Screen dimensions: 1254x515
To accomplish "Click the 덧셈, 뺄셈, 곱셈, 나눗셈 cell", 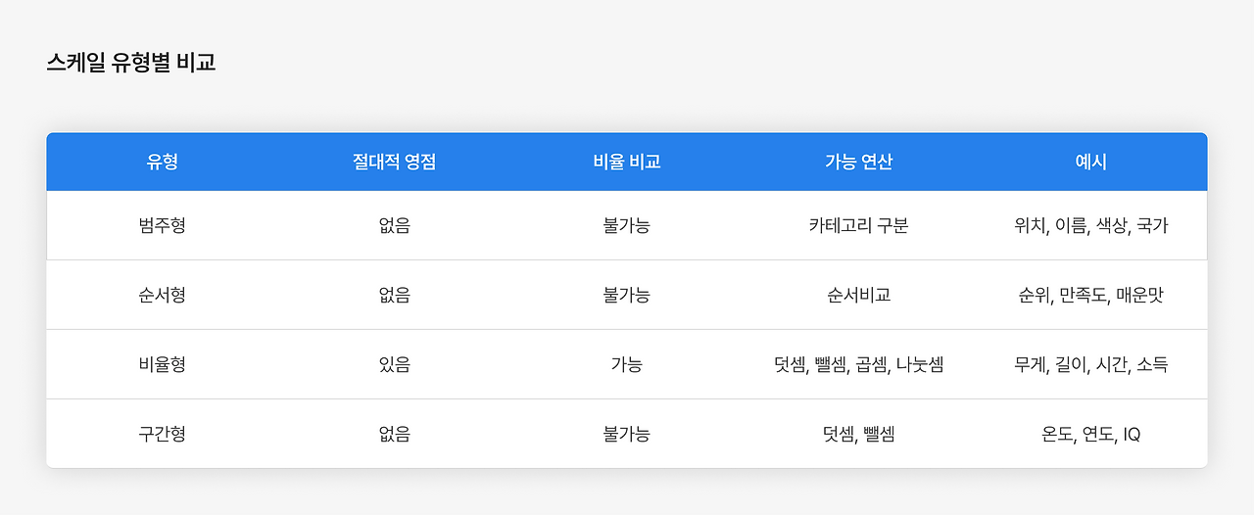I will pyautogui.click(x=858, y=364).
